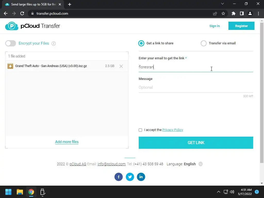Open File Explorer from taskbar
Image resolution: width=264 pixels, height=198 pixels.
pos(20,192)
